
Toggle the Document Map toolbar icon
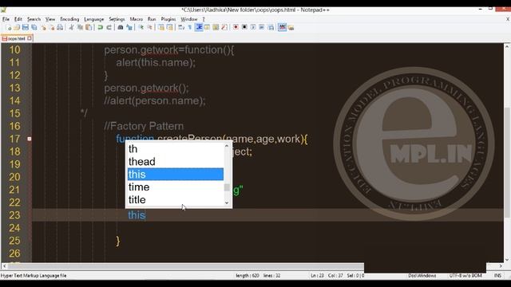click(216, 28)
